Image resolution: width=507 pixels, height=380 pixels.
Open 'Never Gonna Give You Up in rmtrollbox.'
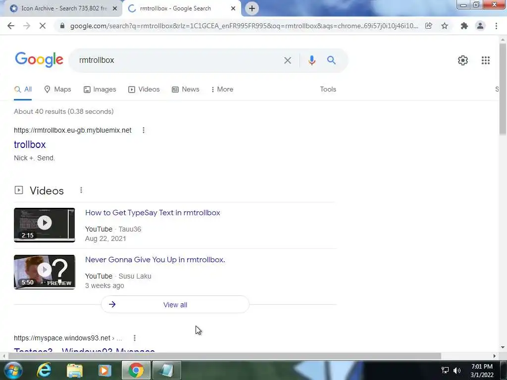point(155,260)
